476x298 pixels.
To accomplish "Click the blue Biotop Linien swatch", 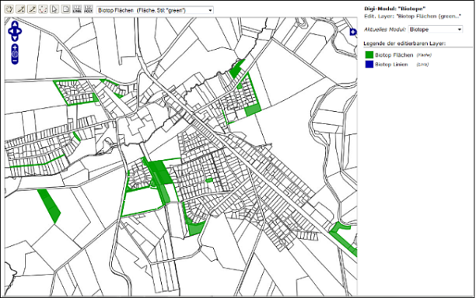I will tap(369, 64).
